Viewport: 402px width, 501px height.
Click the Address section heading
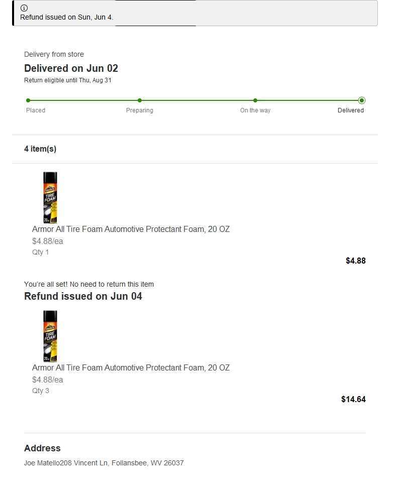click(42, 448)
